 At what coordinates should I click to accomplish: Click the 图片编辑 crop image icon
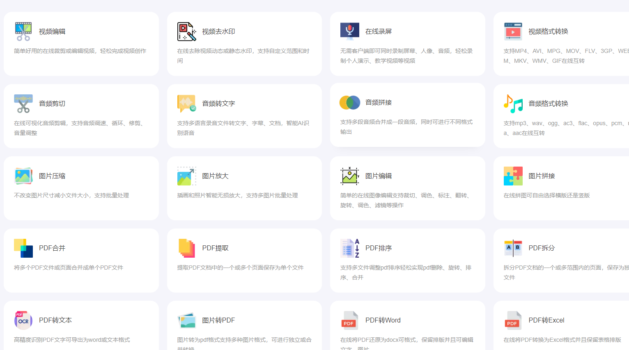350,176
